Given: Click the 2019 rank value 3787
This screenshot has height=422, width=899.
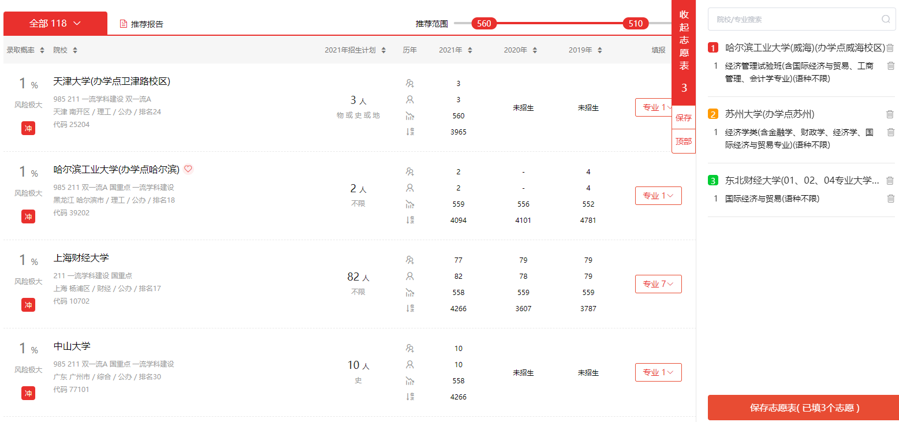Looking at the screenshot, I should [588, 309].
